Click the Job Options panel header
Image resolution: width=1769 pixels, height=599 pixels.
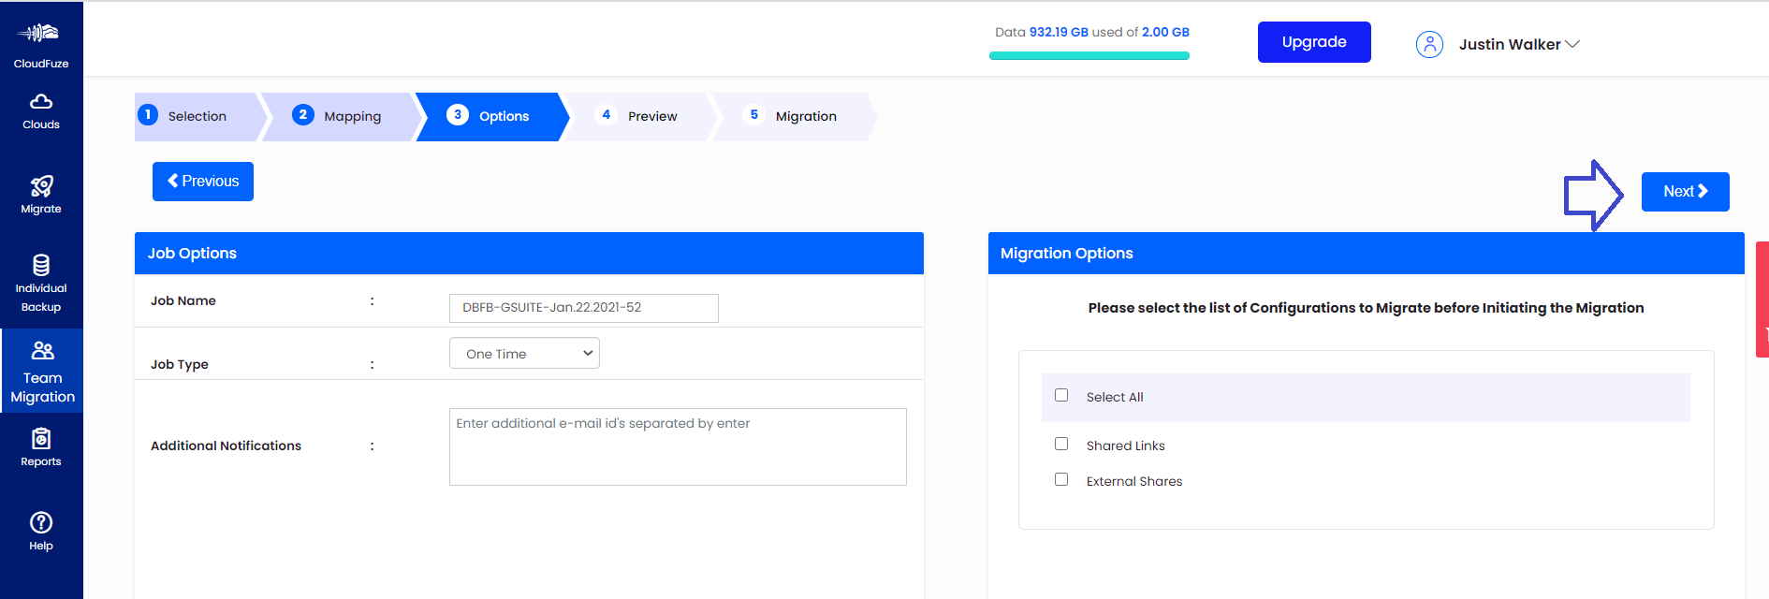529,253
